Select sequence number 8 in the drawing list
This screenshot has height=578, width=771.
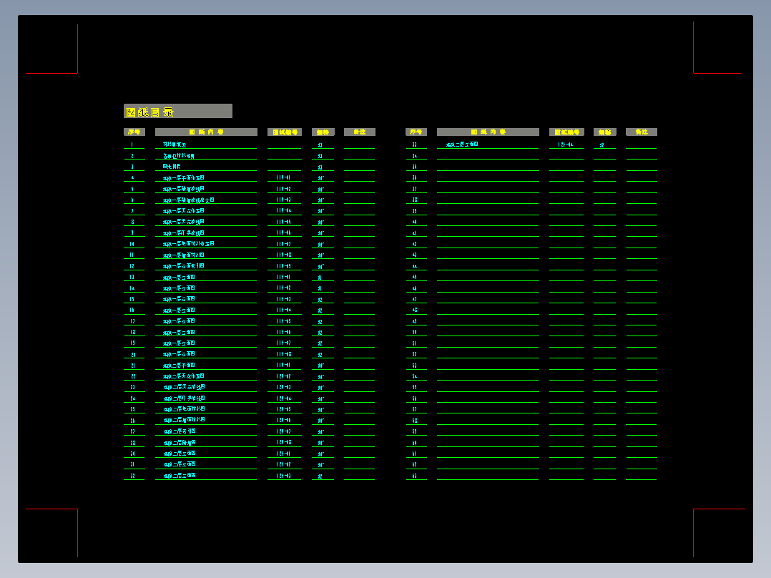click(x=132, y=222)
